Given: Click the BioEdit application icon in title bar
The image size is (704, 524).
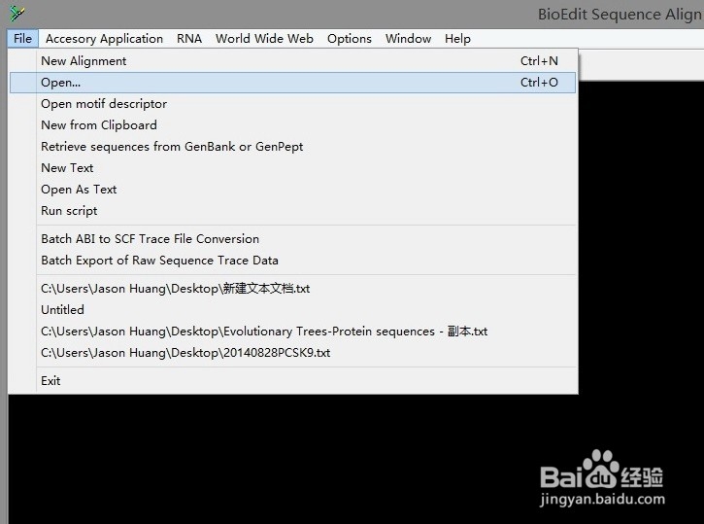Looking at the screenshot, I should coord(17,13).
